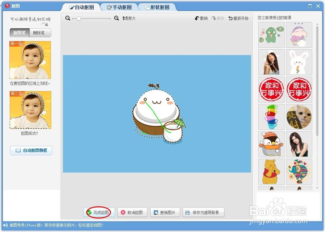Select the purple cartoon boy thumbnail
The width and height of the screenshot is (325, 232).
[x=299, y=35]
